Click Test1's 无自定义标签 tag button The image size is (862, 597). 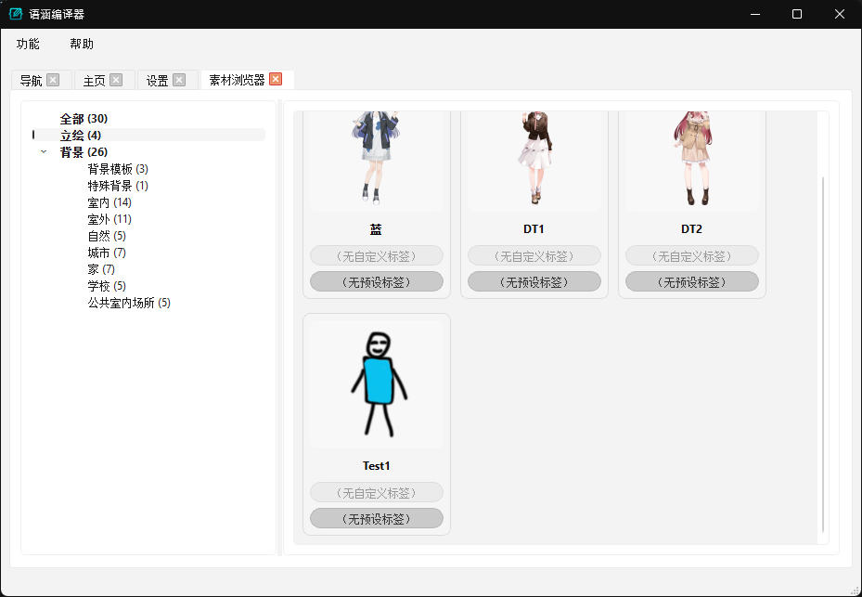point(377,493)
